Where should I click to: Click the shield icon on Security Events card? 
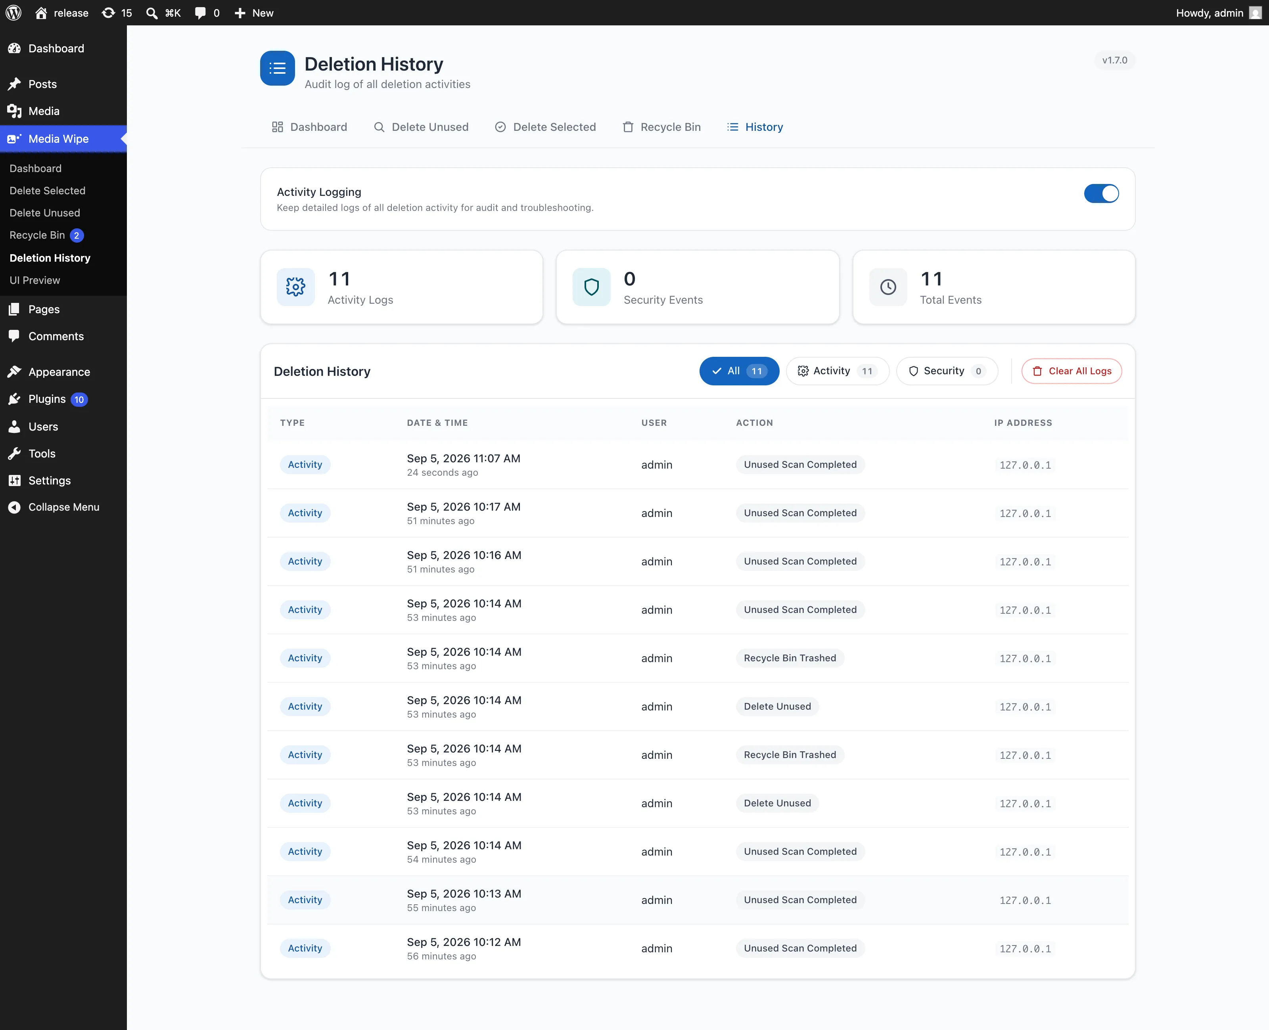[591, 287]
